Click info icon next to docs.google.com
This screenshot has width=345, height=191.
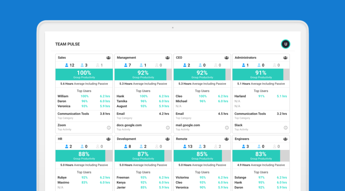coord(167,128)
